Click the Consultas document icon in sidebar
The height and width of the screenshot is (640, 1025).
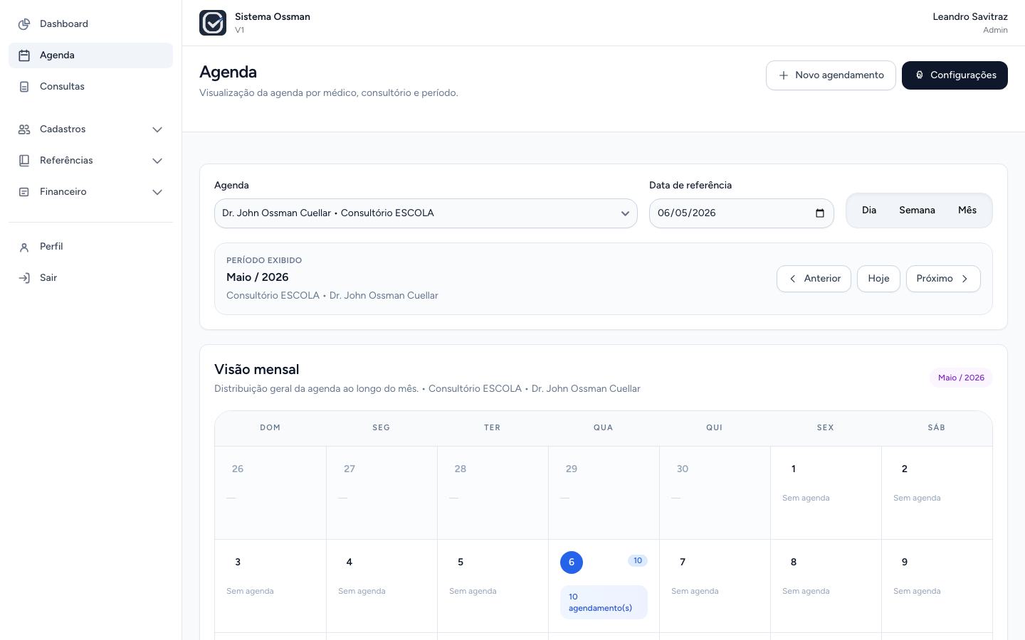24,87
